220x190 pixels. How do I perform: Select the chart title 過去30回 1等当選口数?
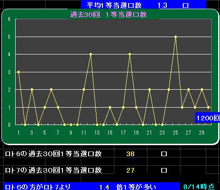108,15
